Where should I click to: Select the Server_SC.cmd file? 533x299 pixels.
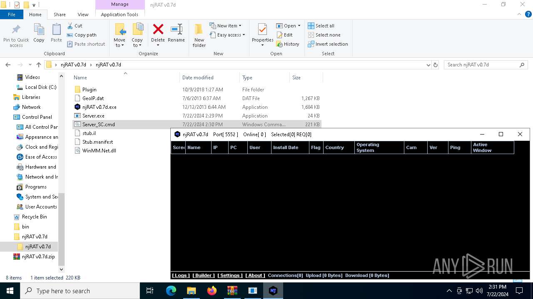click(98, 124)
